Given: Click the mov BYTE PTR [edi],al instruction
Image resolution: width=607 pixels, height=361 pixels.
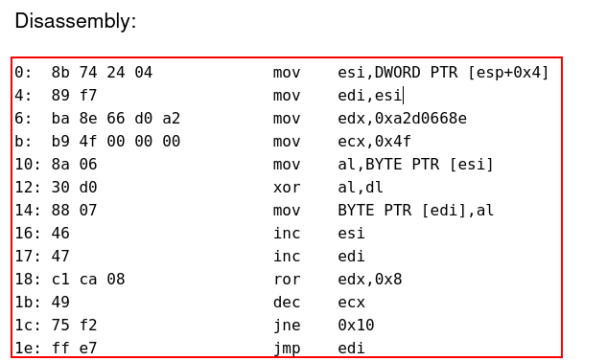Looking at the screenshot, I should [x=384, y=211].
